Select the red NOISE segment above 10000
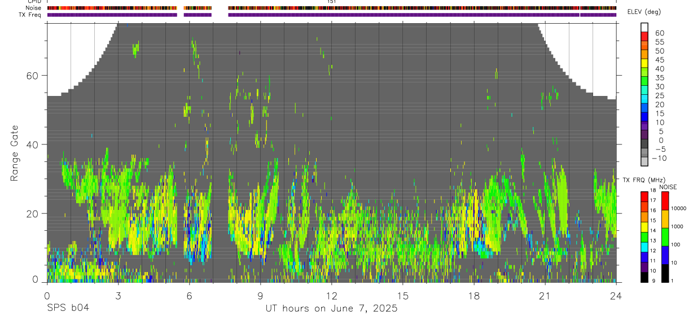Viewport: 693px width, 320px height. point(664,200)
